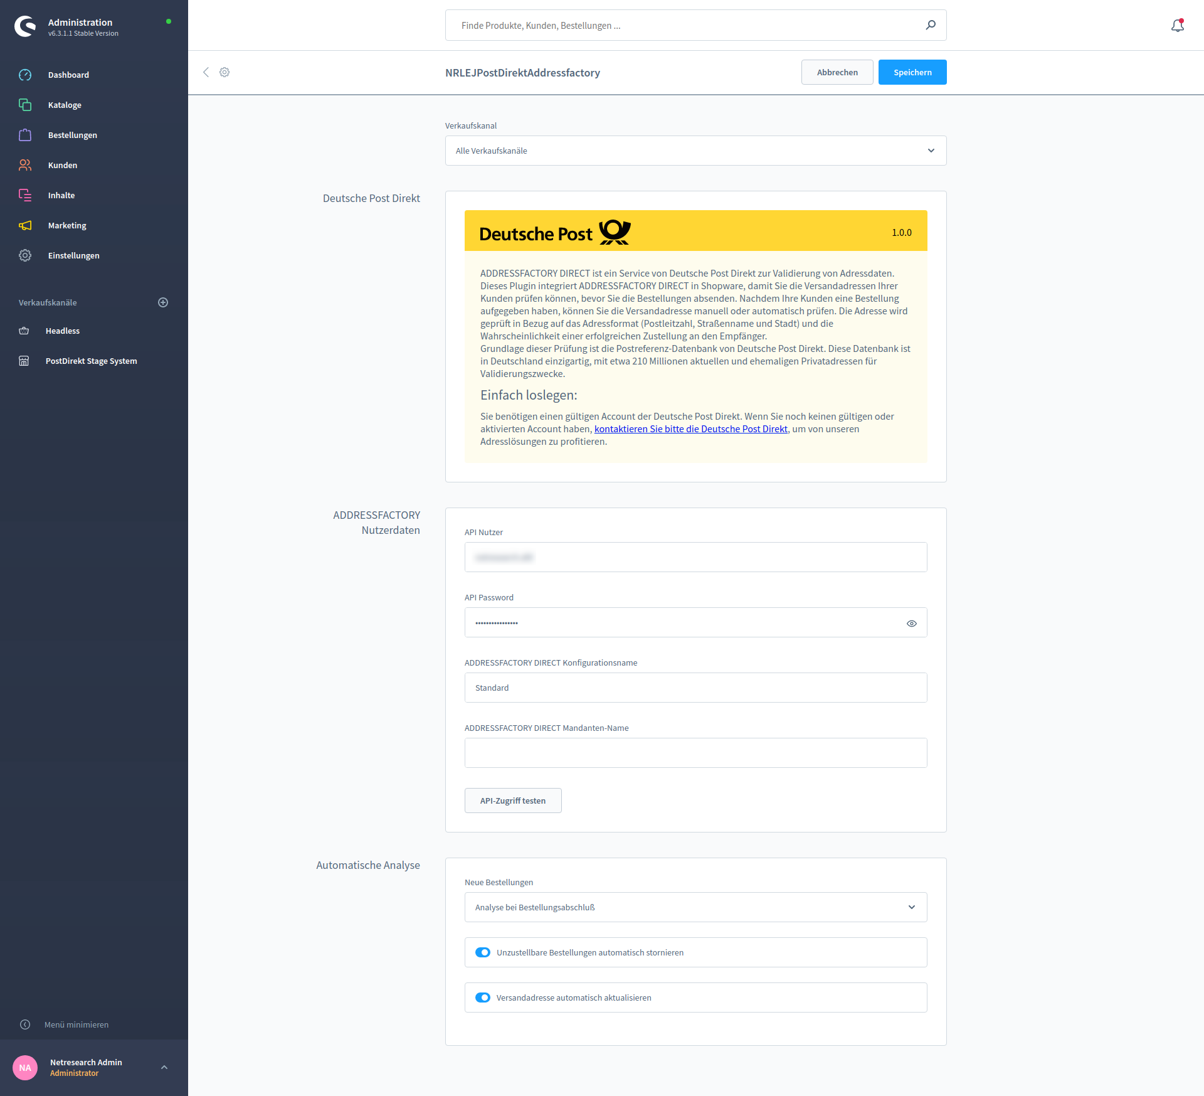Disable Versandadresse automatisch aktualisieren switch
Viewport: 1204px width, 1096px height.
click(483, 998)
